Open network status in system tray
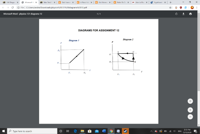Screen dimensions: 200x134 (170, 131)
